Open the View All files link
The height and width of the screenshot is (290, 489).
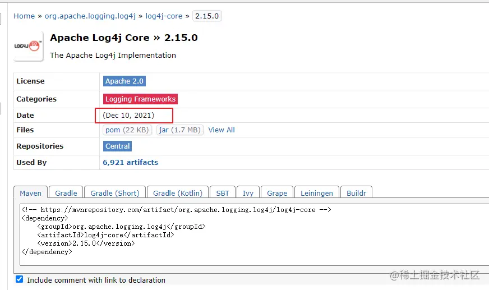(222, 130)
